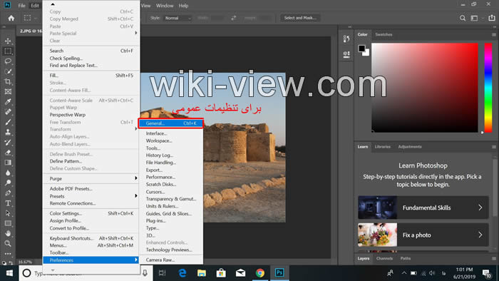This screenshot has width=499, height=281.
Task: Open File Explorer from the taskbar
Action: (202, 272)
